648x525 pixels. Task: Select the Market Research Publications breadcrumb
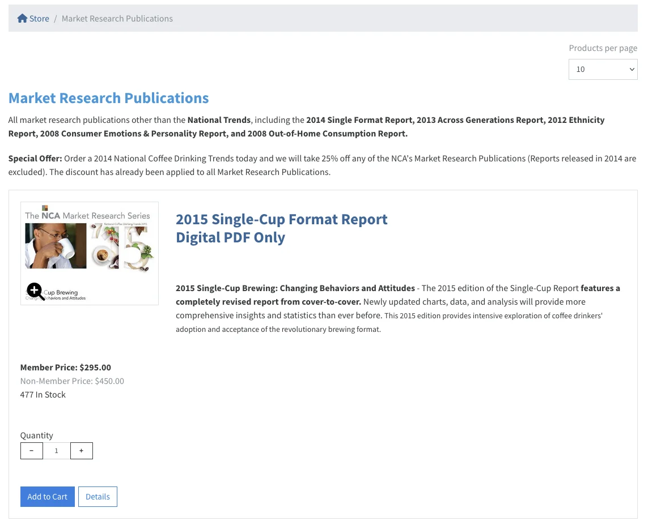(117, 19)
